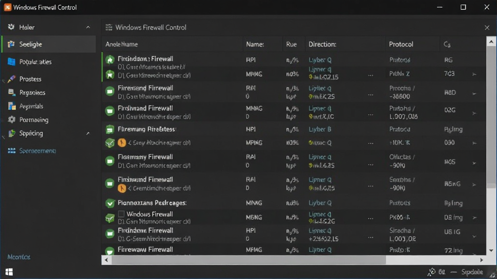Expand row arrow next to #0S value
Viewport: 497px width, 279px height.
[474, 163]
